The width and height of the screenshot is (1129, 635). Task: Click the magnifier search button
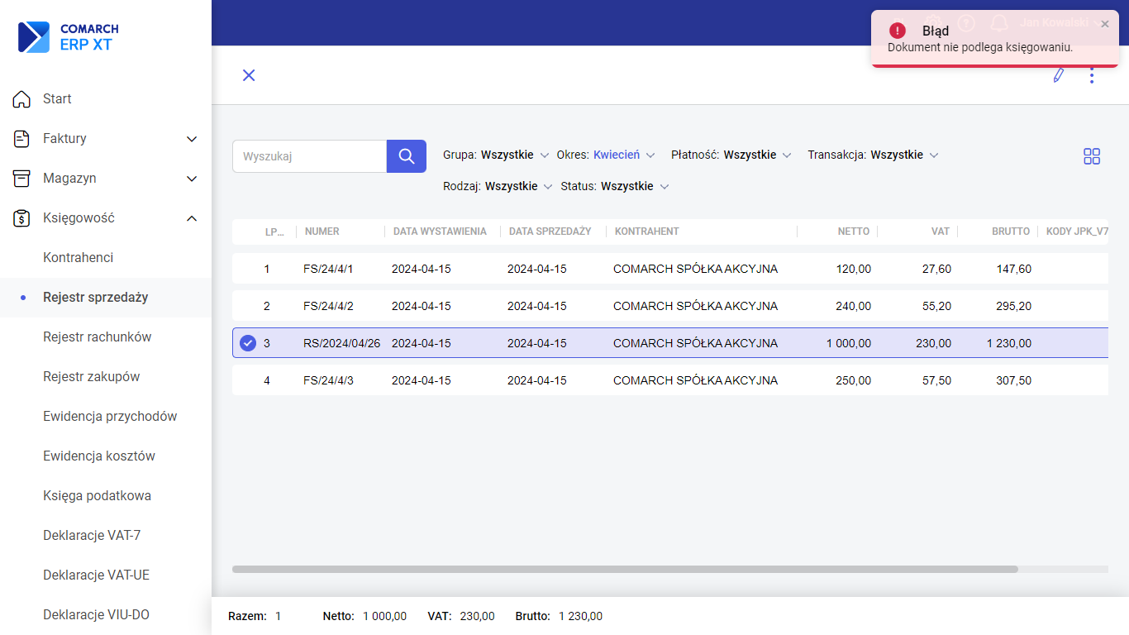[406, 156]
